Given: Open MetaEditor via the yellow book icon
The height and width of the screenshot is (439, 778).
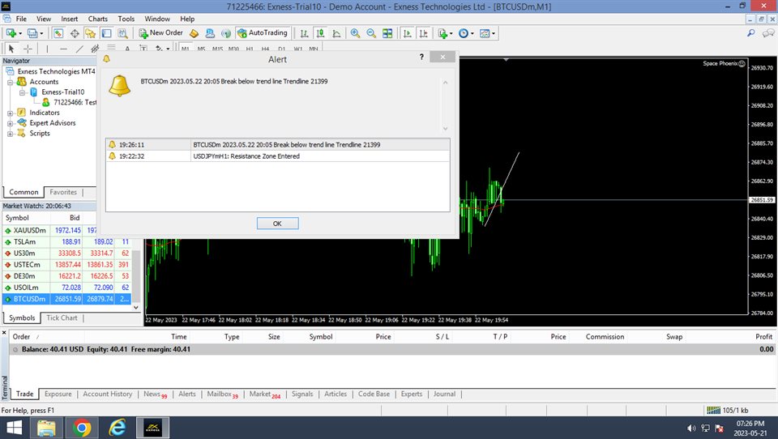Looking at the screenshot, I should pos(194,33).
